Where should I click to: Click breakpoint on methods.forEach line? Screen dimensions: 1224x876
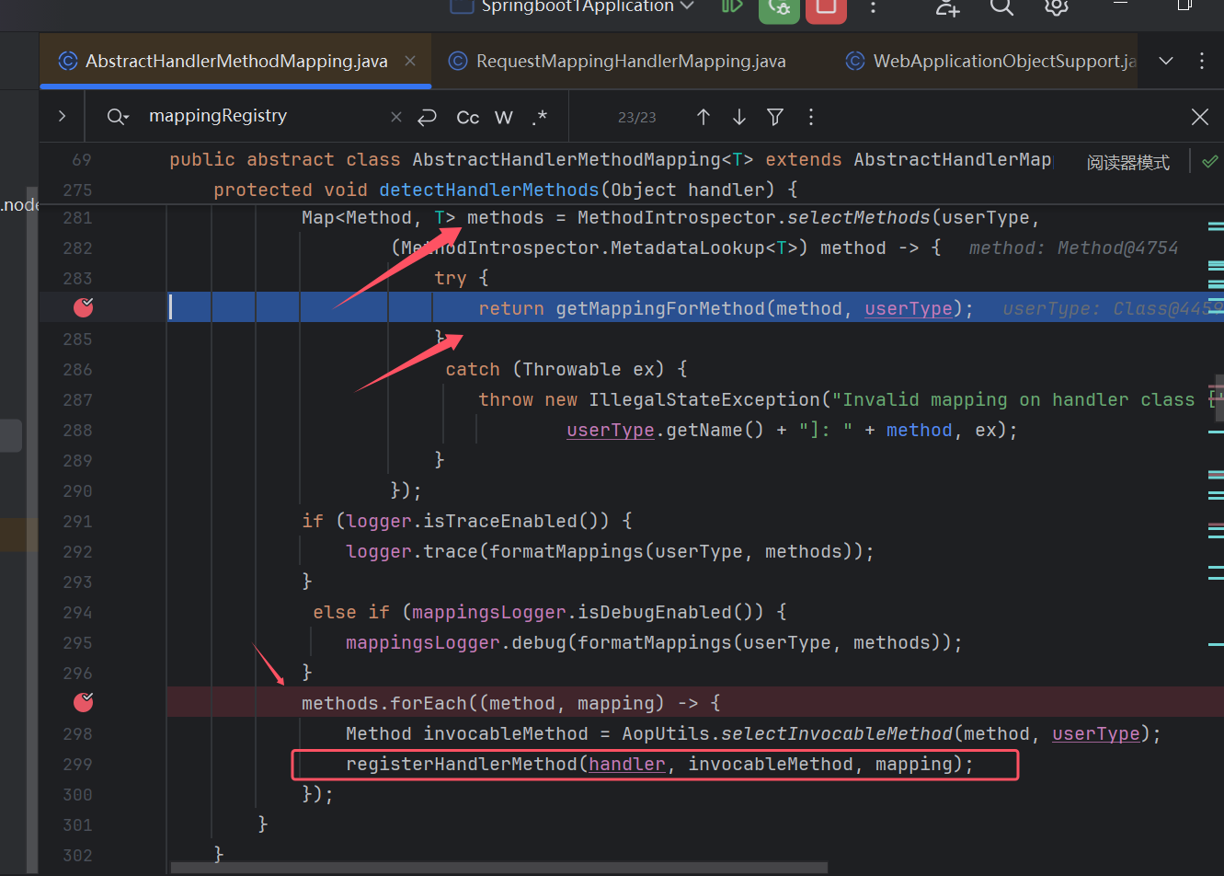coord(84,702)
